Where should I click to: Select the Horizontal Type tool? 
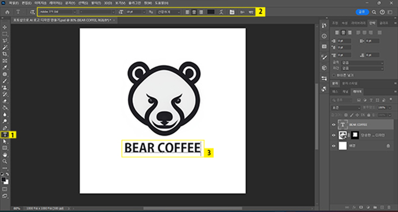coord(5,134)
